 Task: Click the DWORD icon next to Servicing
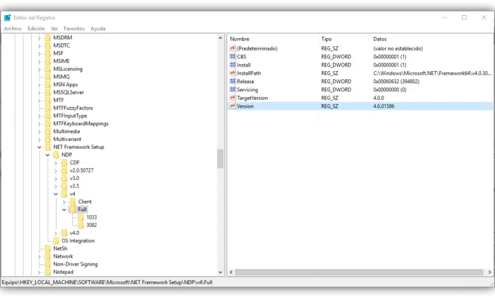point(233,89)
